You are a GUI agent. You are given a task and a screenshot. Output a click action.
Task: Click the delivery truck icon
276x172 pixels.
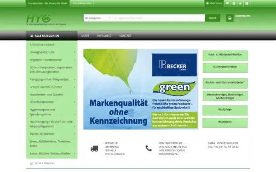[x=94, y=149]
